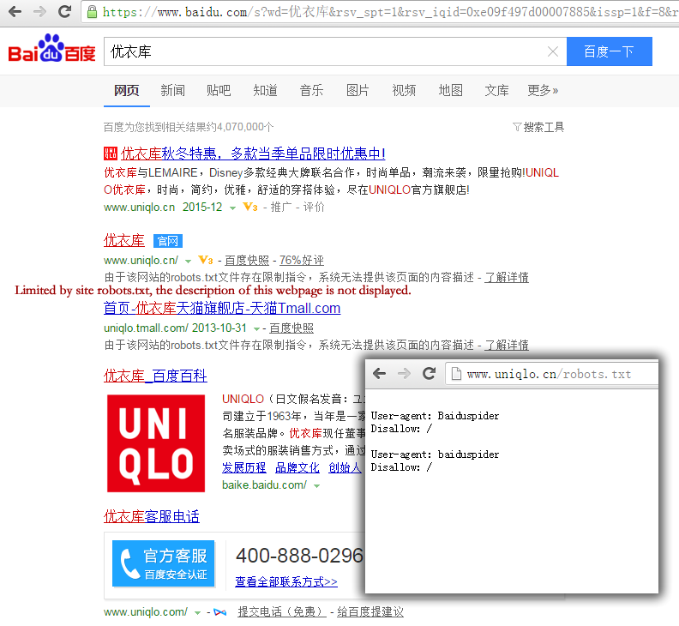Open the 创始人 sublink
Screen dimensions: 679x626
pyautogui.click(x=346, y=467)
